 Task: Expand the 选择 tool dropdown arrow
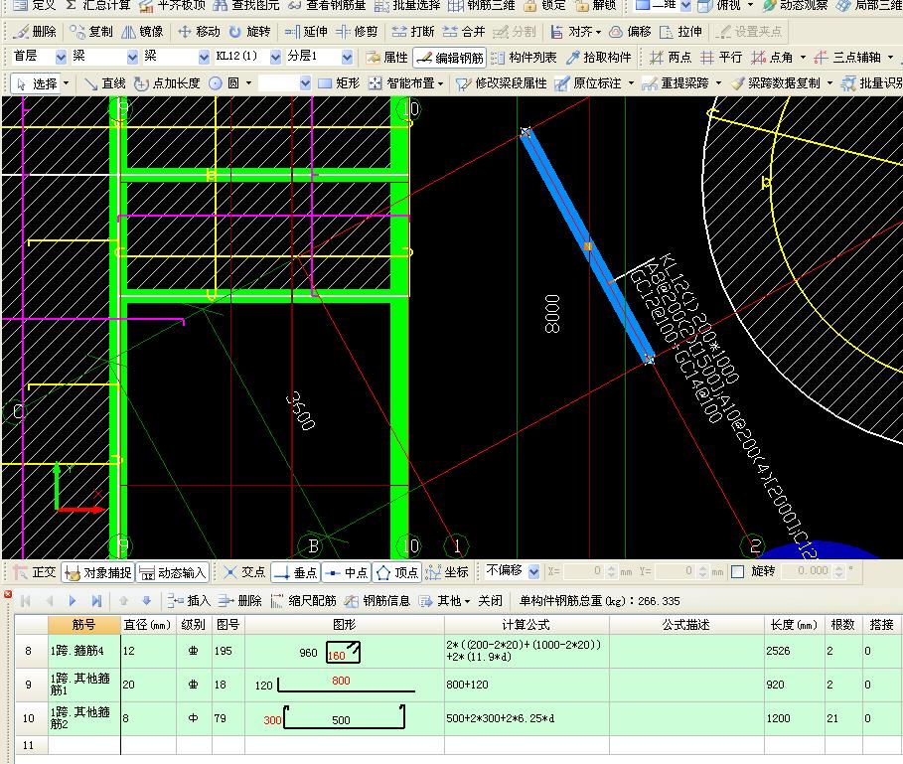[67, 83]
